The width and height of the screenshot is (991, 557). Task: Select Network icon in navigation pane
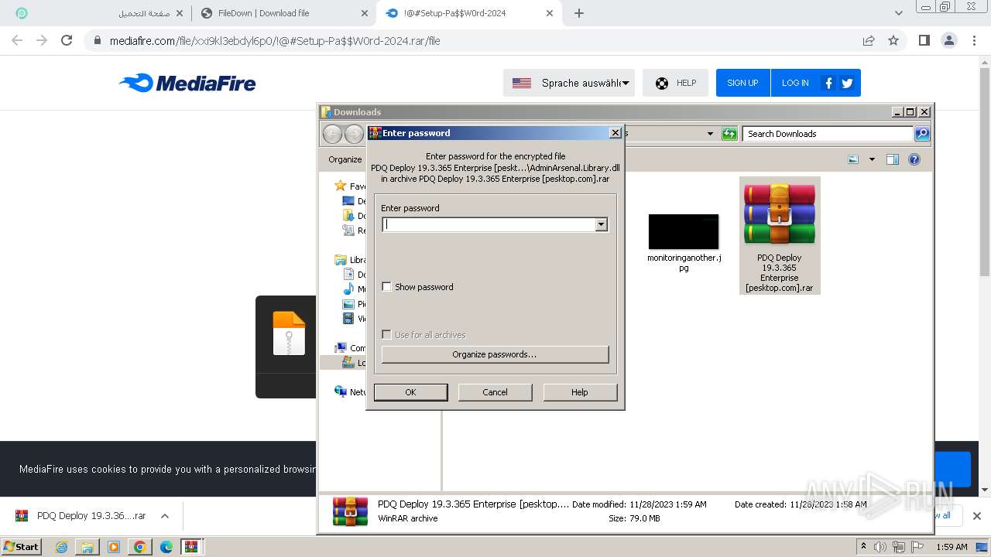pyautogui.click(x=340, y=391)
